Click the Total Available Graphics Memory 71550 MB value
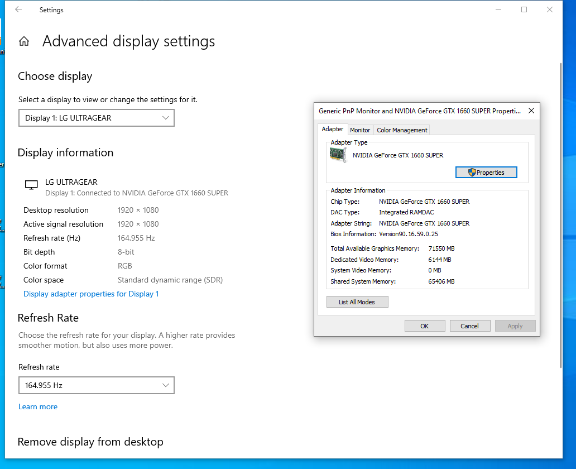 pyautogui.click(x=441, y=248)
